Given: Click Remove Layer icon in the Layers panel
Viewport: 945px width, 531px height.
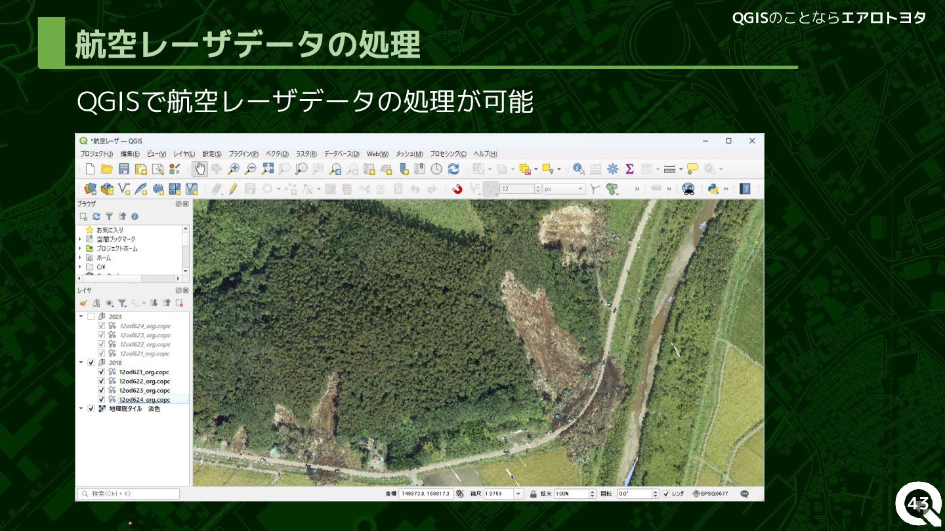Looking at the screenshot, I should (x=179, y=303).
